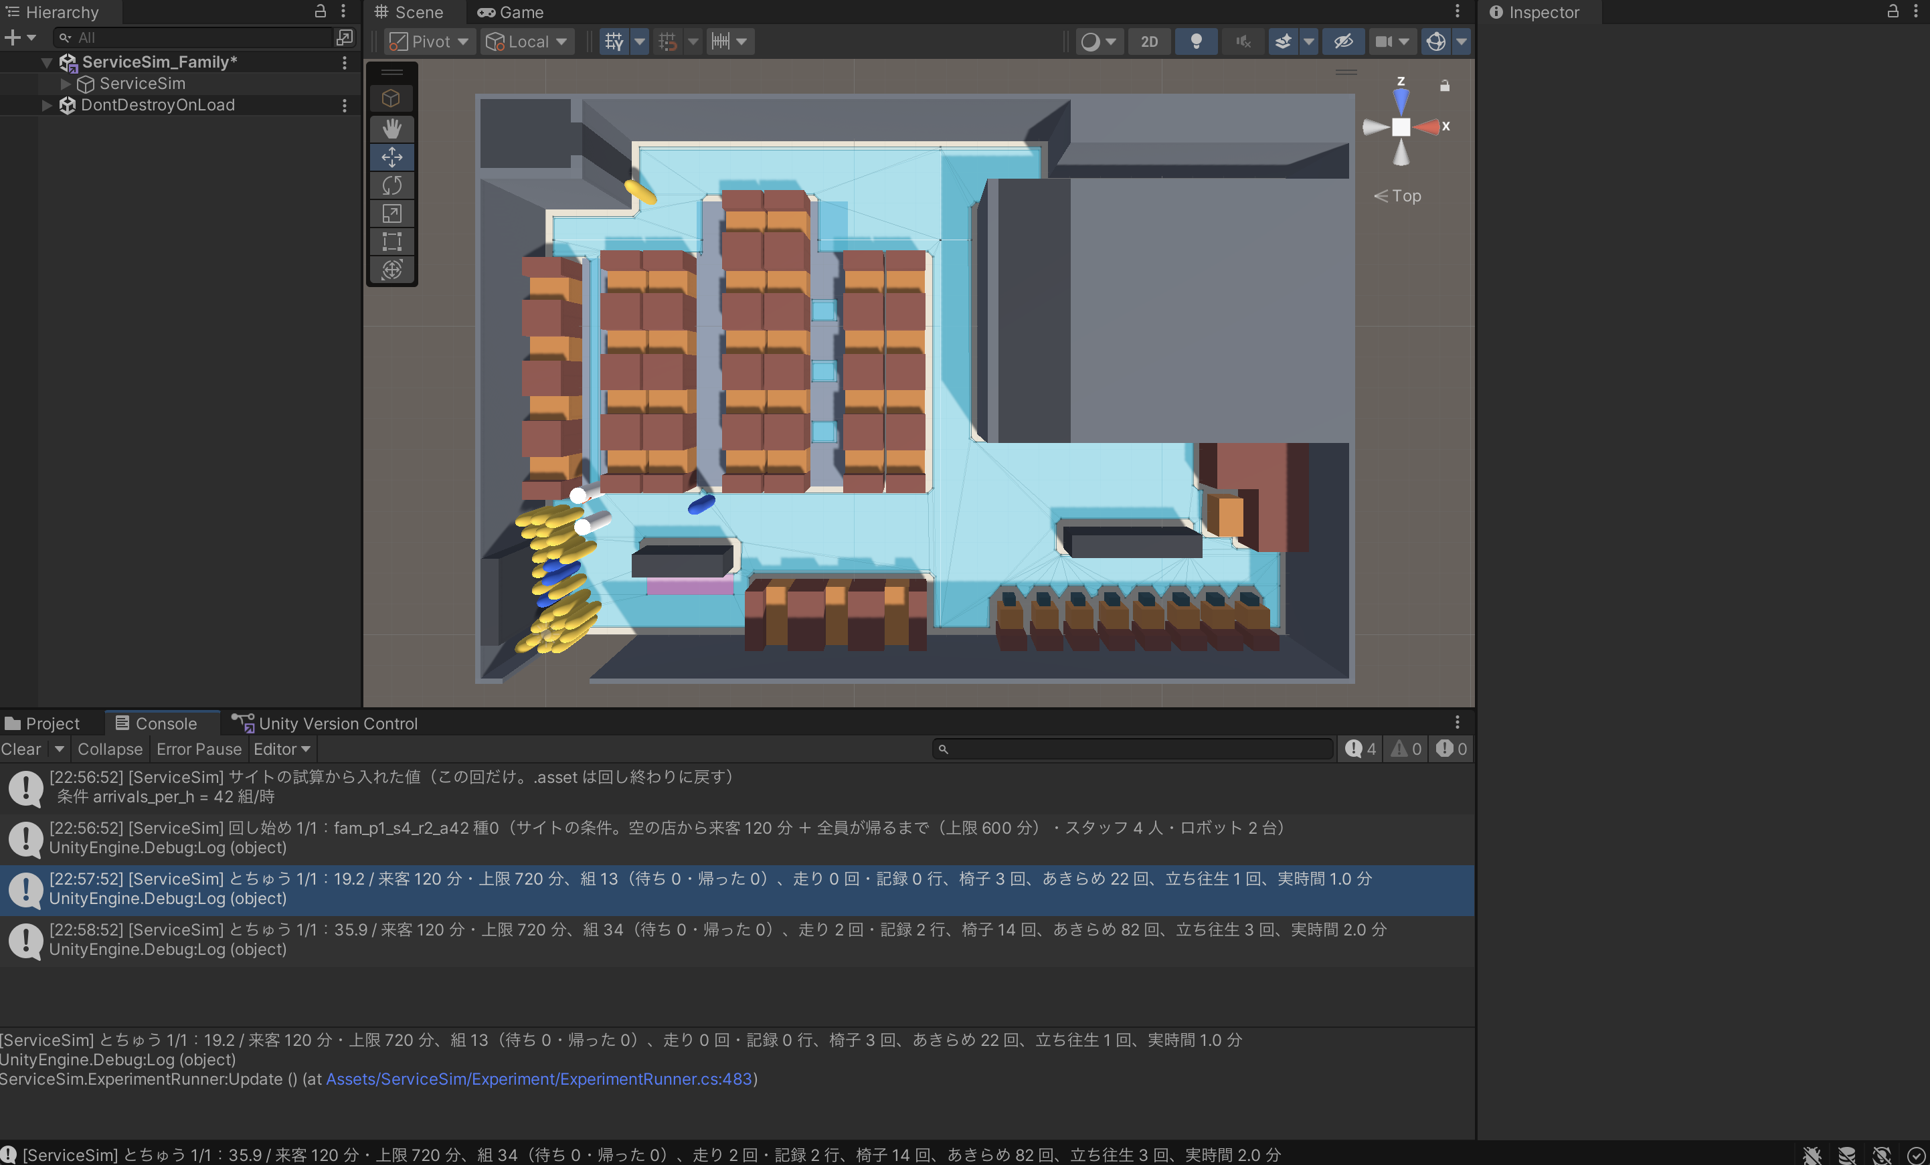This screenshot has width=1930, height=1165.
Task: Click the Clear button in Console
Action: [x=21, y=749]
